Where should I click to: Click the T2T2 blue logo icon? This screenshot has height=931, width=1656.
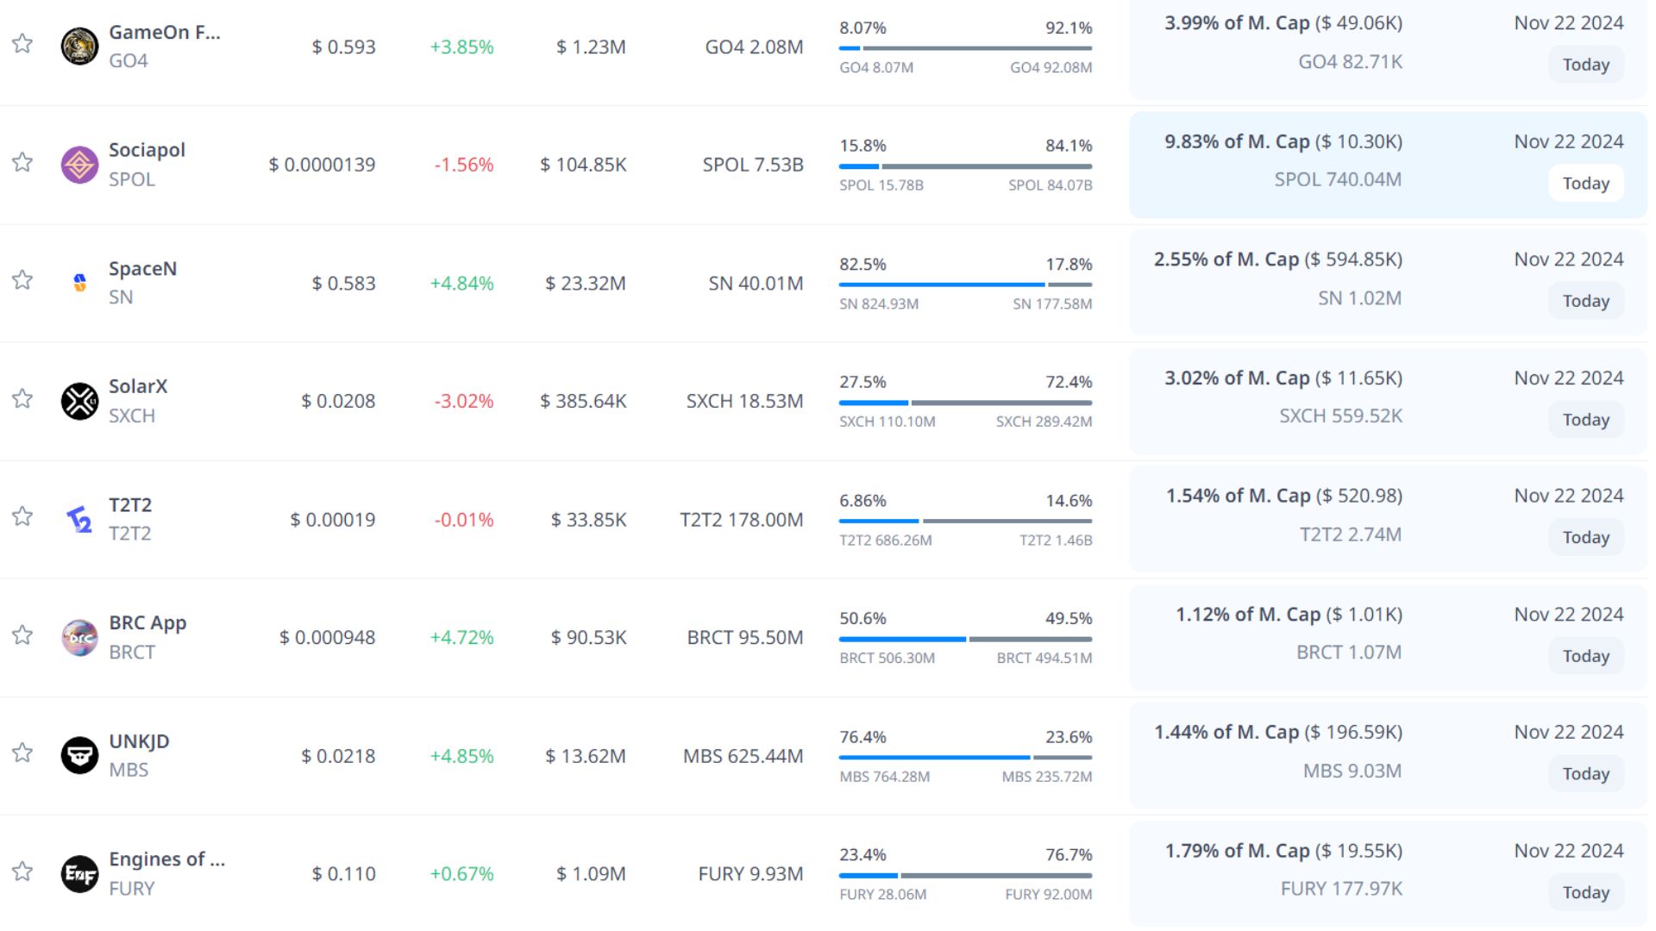[79, 519]
